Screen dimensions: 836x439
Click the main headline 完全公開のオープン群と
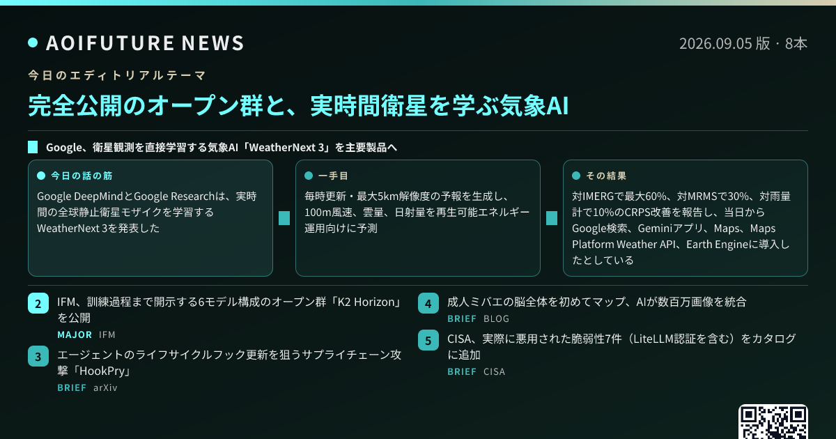coord(298,105)
